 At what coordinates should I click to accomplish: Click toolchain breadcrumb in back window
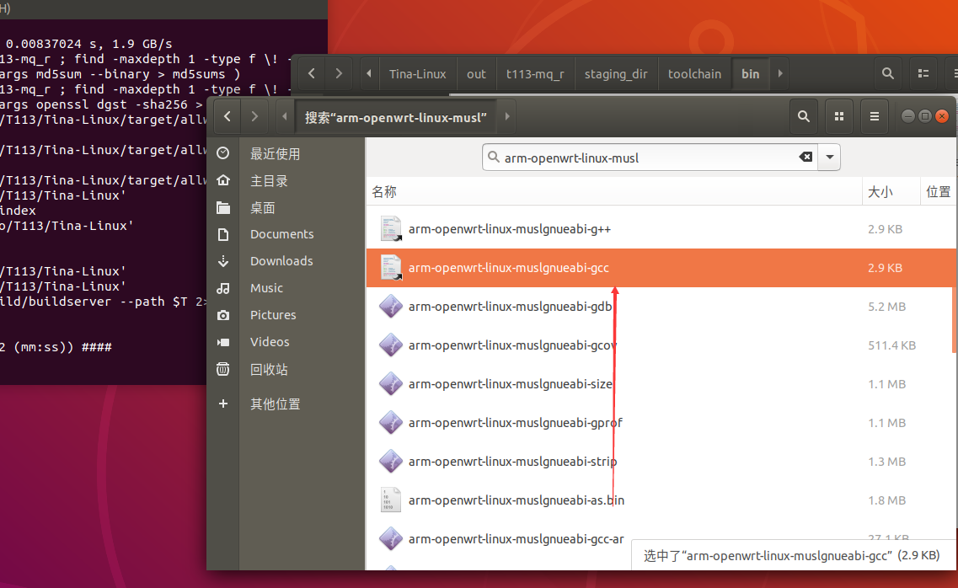(694, 74)
